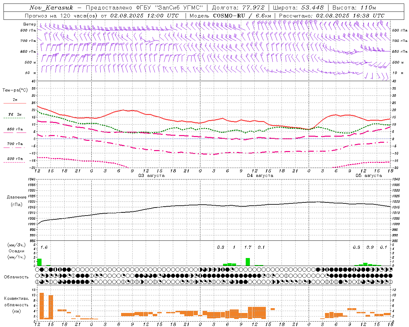Click the 'Тем-ра(°C)' temperature label

[15, 90]
